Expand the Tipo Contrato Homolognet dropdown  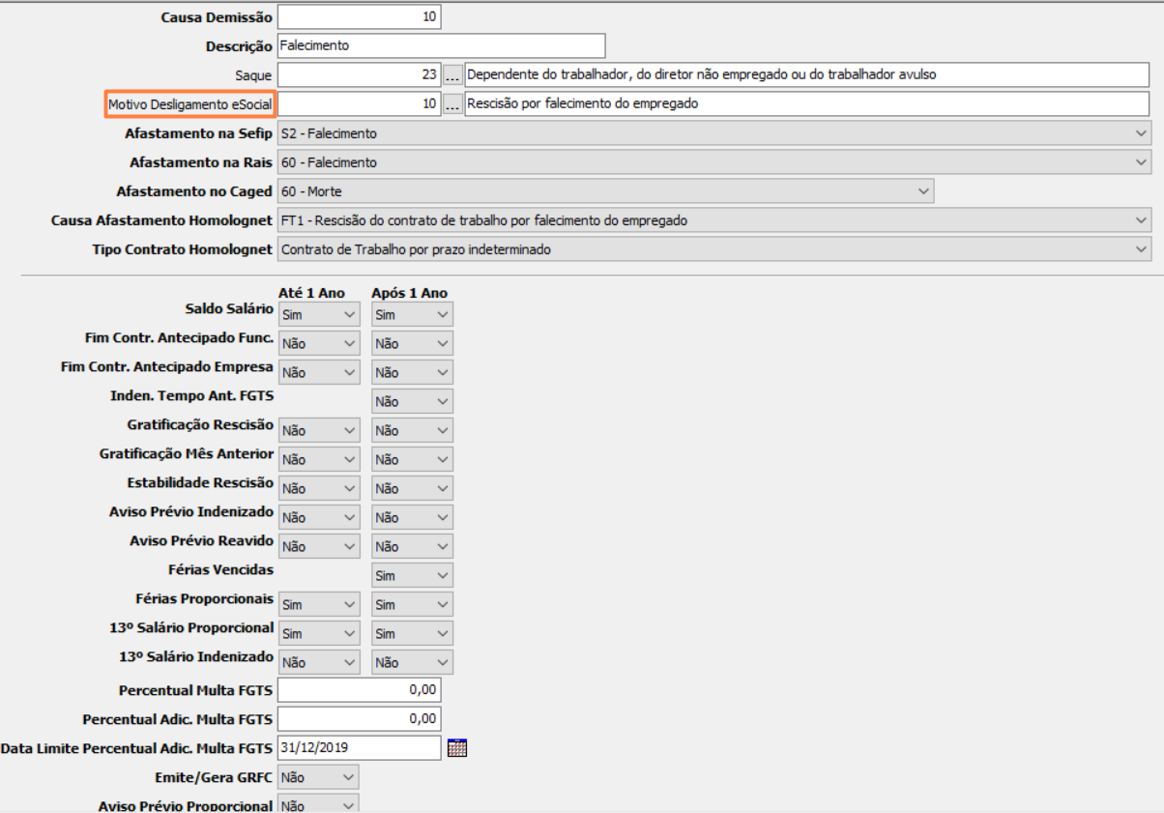(714, 249)
